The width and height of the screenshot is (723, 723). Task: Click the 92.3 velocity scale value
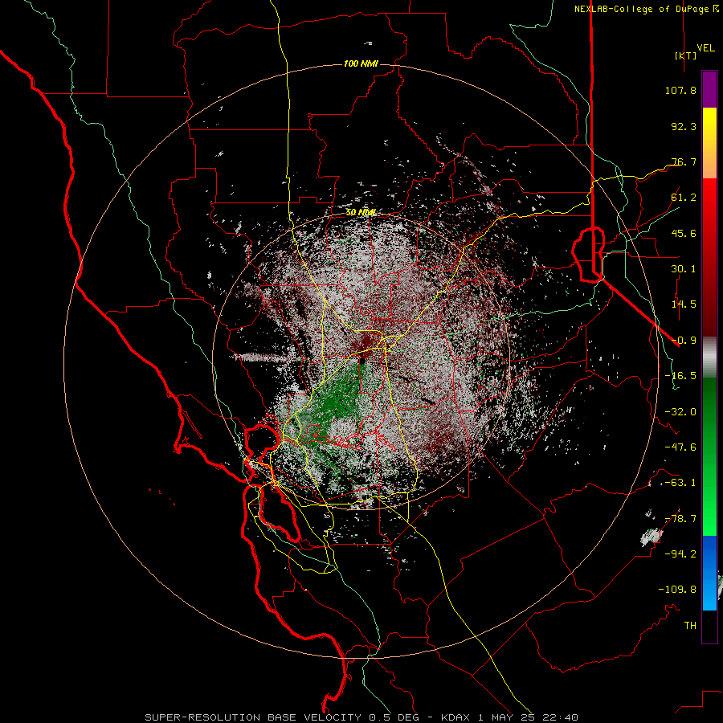click(x=684, y=126)
